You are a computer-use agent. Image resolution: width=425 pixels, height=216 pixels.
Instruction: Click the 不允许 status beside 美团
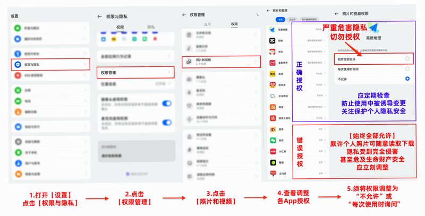318,74
